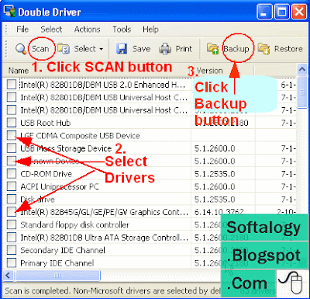
Task: Check the Primary IDE Channel checkbox
Action: [12, 262]
